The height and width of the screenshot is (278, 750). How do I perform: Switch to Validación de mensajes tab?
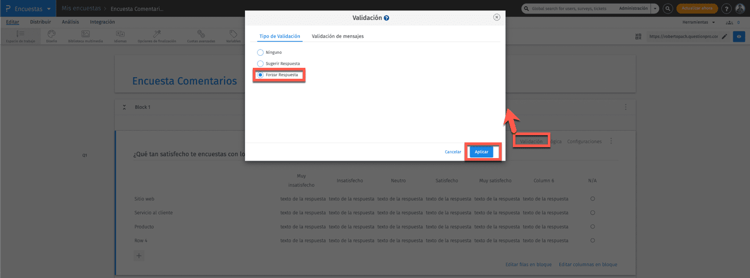(x=338, y=36)
